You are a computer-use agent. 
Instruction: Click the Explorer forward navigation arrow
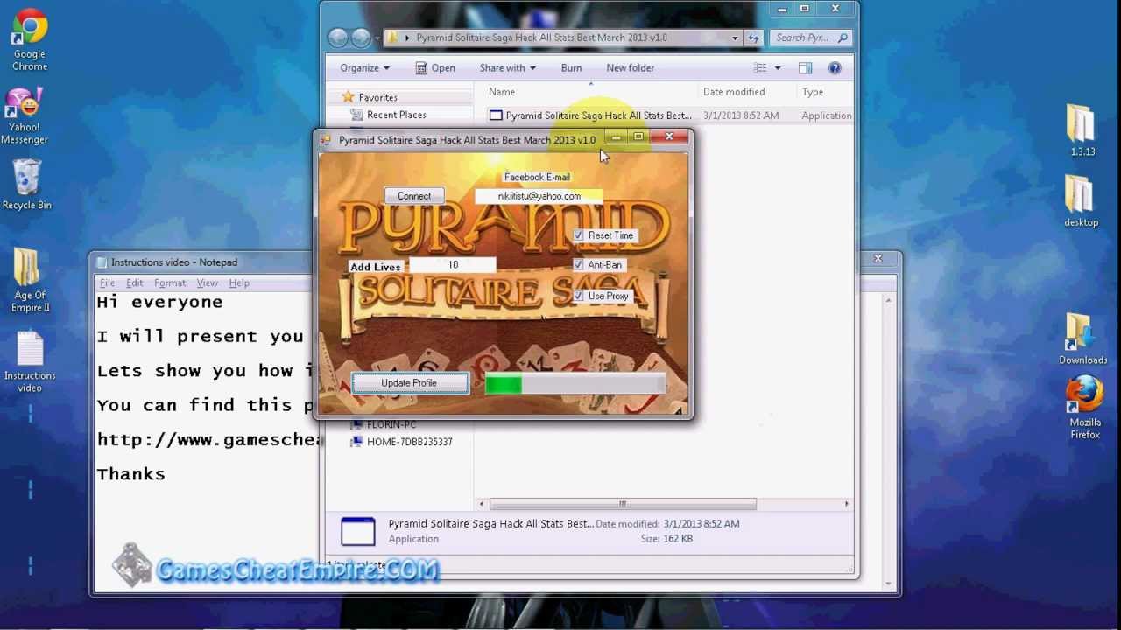click(x=361, y=38)
